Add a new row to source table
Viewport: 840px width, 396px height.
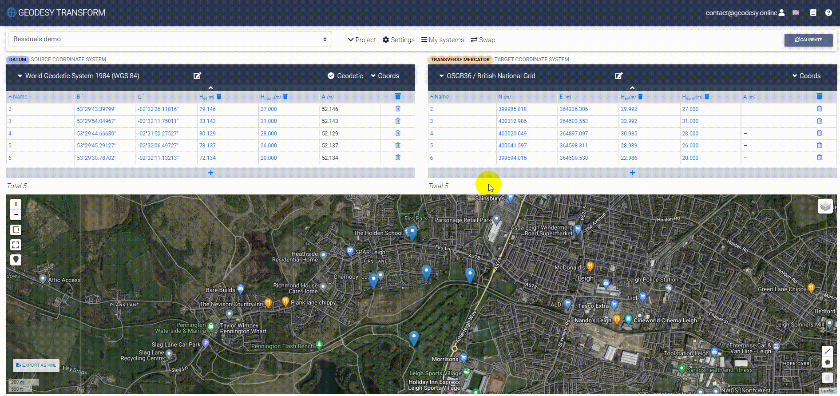pos(210,173)
